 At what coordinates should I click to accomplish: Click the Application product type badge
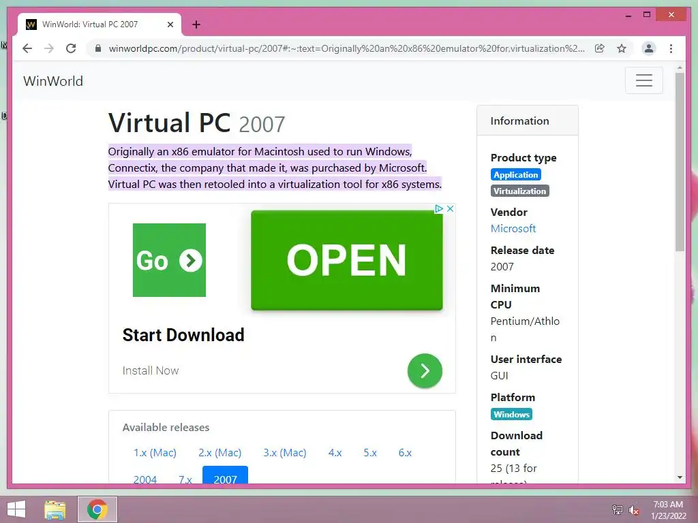[515, 175]
